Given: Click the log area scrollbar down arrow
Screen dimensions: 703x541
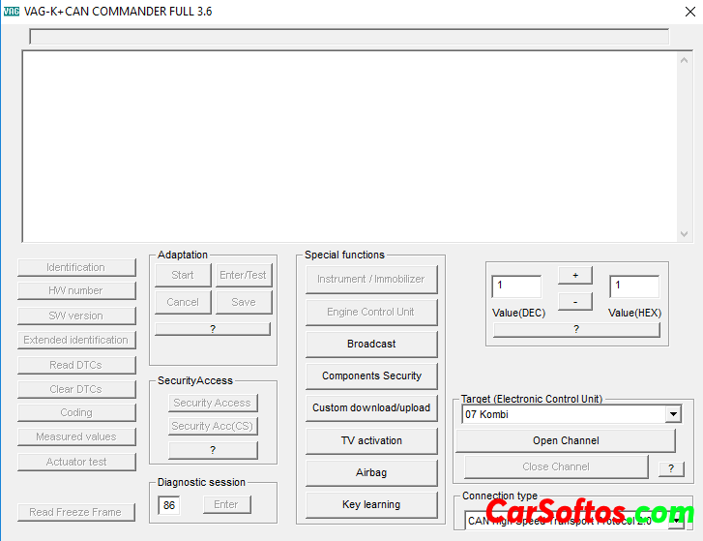Looking at the screenshot, I should point(685,234).
